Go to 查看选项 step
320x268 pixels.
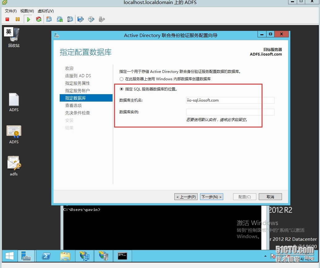coord(73,105)
